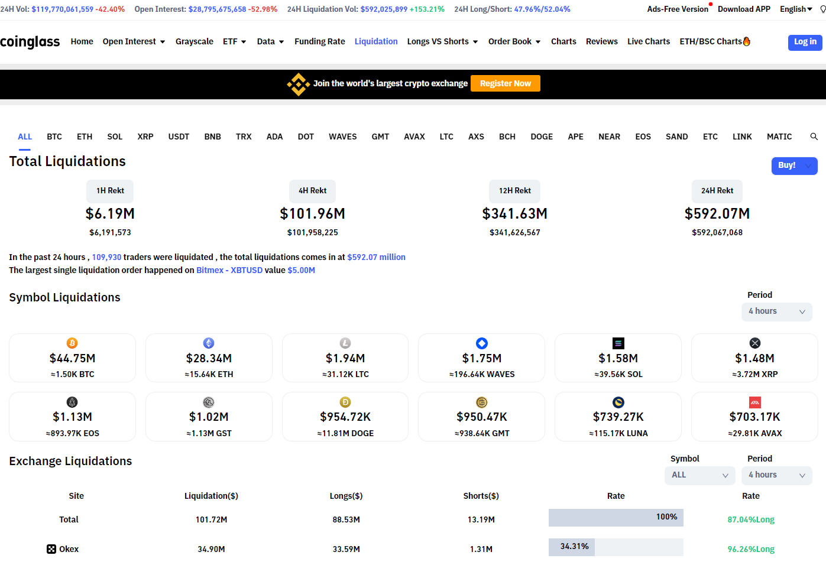Expand the Data dropdown menu
Viewport: 826px width, 565px height.
point(271,41)
